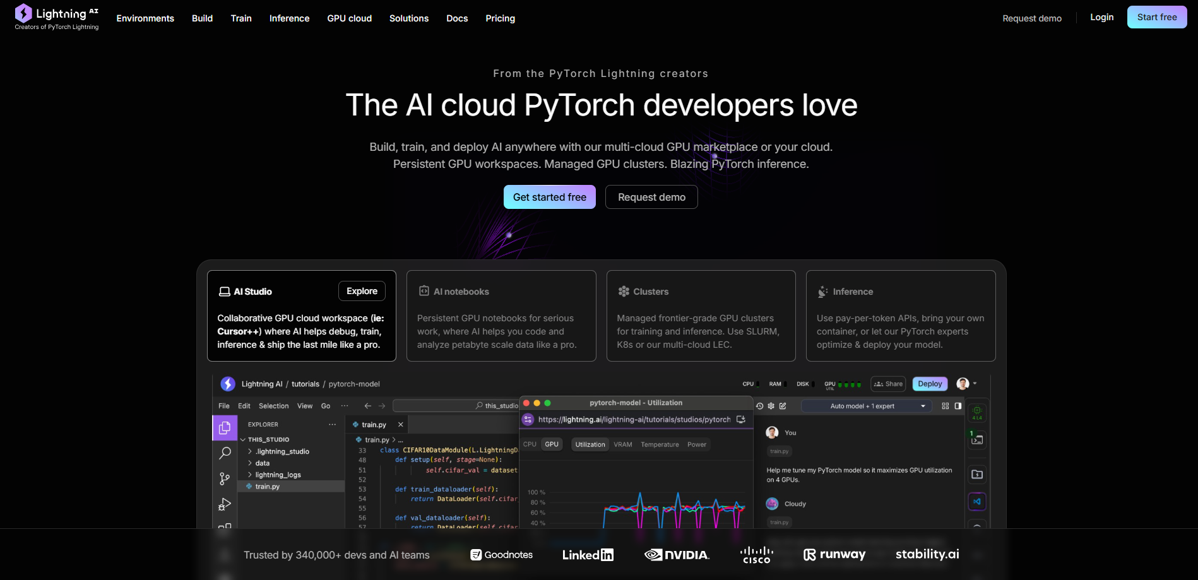The height and width of the screenshot is (580, 1198).
Task: Open the Auto model + 1 expert dropdown
Action: point(866,406)
